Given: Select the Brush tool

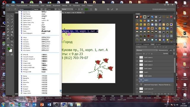Looking at the screenshot, I should [12, 26].
